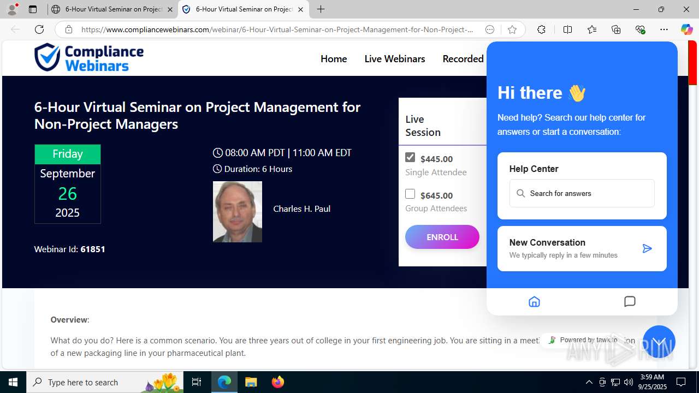Open the Edge profile icon

click(12, 9)
